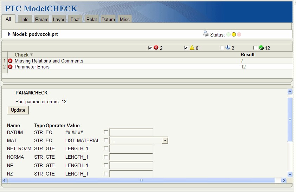Click the NET_ROZM value input field
The height and width of the screenshot is (192, 296).
(x=131, y=148)
